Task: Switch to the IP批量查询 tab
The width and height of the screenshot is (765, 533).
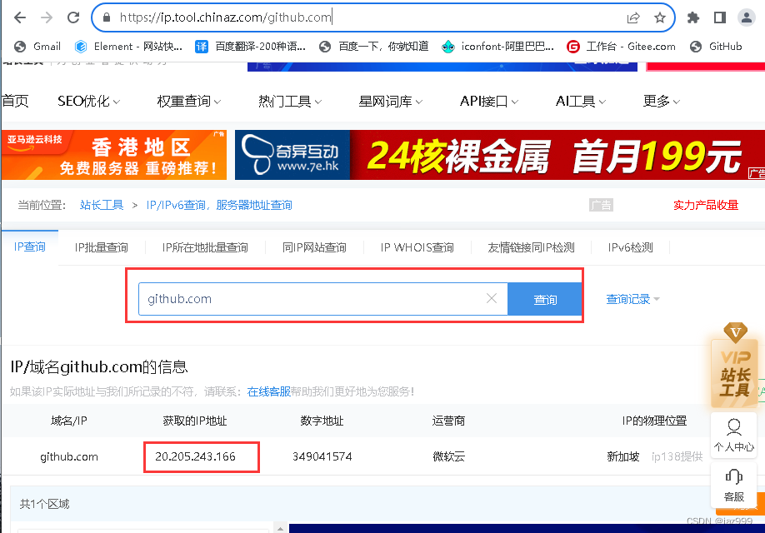Action: tap(102, 247)
